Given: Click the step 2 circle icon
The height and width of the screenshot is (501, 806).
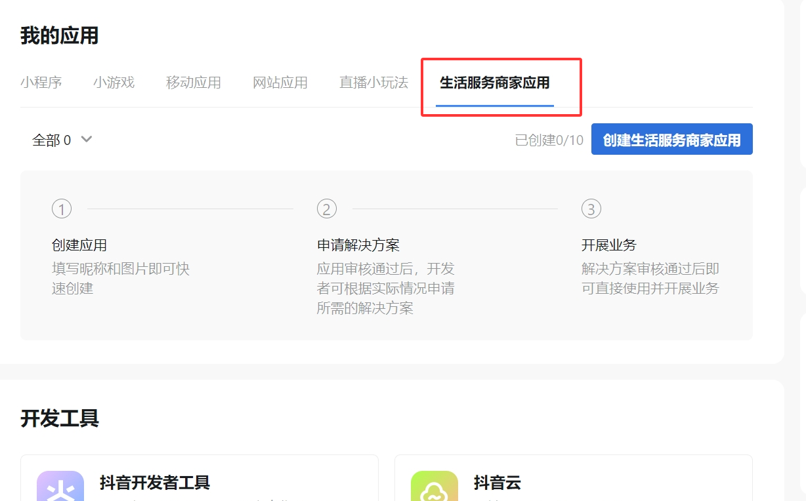Looking at the screenshot, I should tap(327, 209).
